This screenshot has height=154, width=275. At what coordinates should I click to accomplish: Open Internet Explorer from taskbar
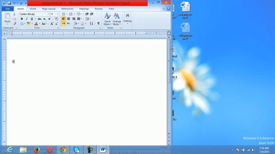[10, 150]
